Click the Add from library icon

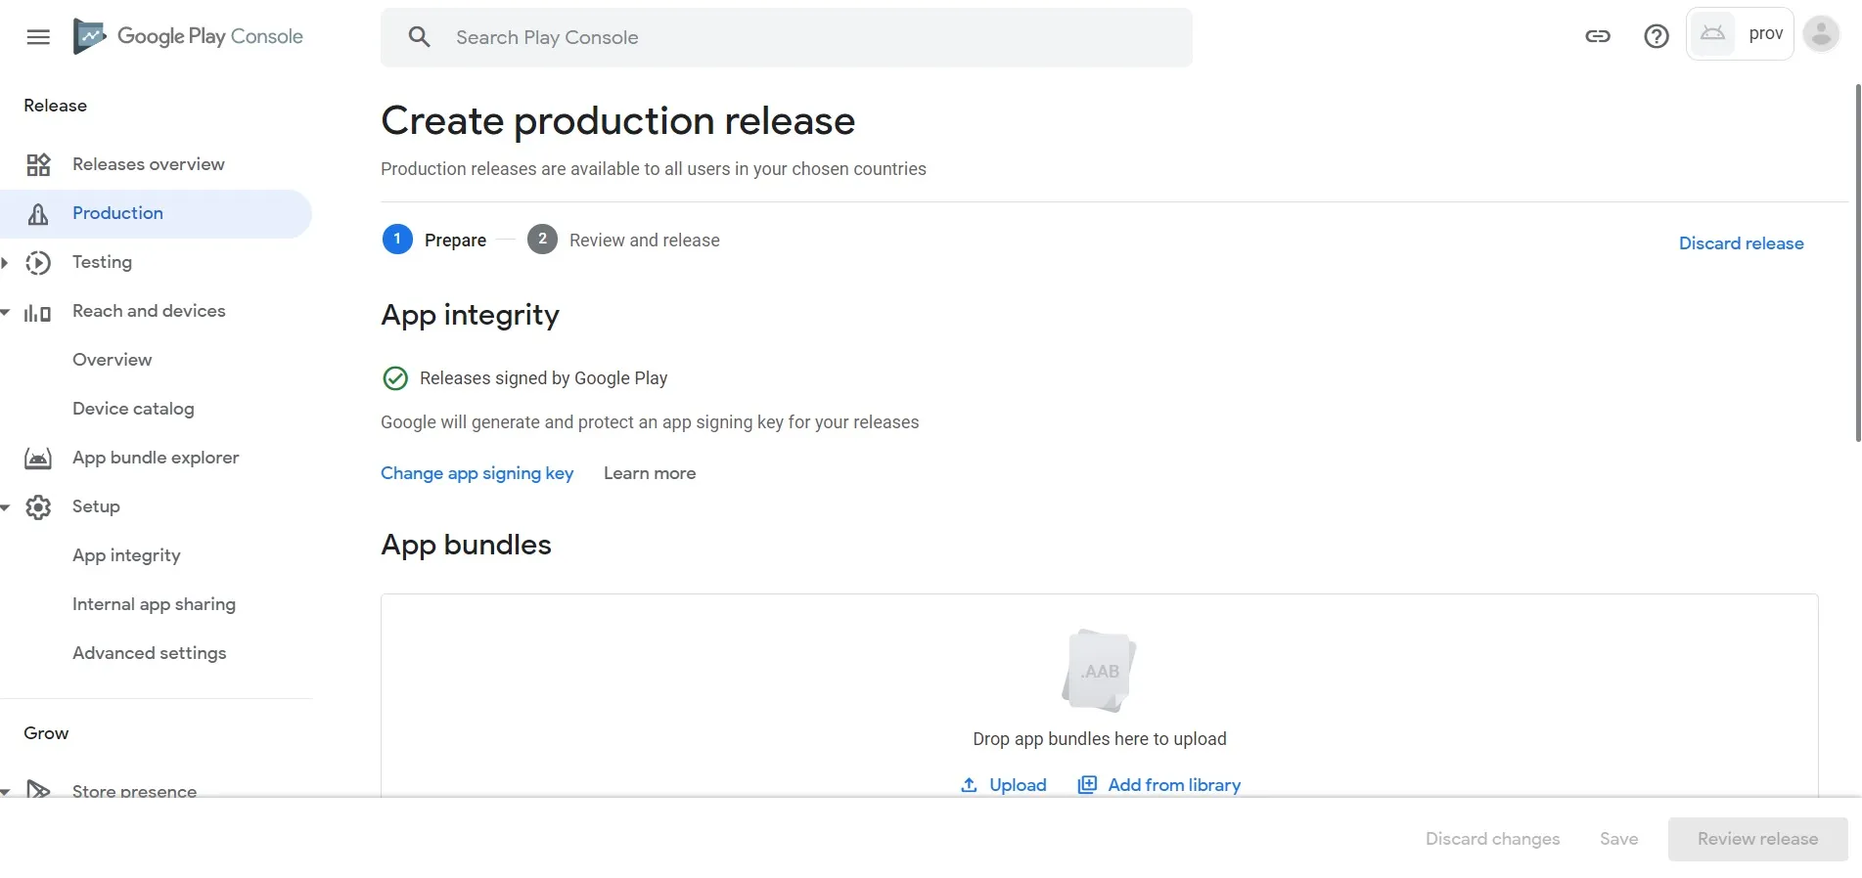point(1086,785)
